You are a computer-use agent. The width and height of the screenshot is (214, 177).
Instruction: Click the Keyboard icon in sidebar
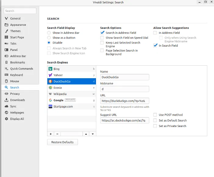click(x=6, y=75)
